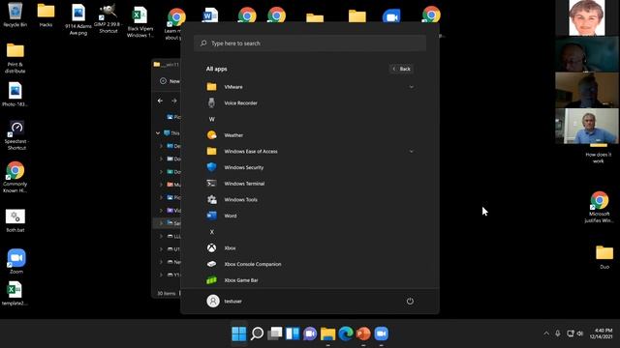This screenshot has width=620, height=348.
Task: Open File Explorer from taskbar
Action: pos(327,333)
